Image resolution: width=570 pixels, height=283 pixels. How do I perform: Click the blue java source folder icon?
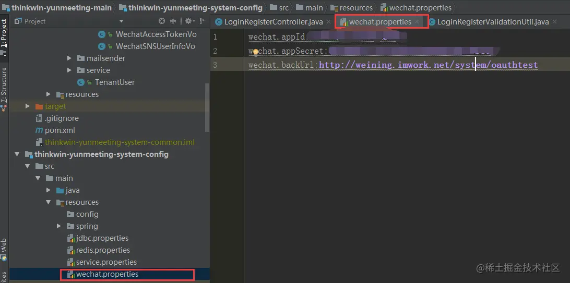coord(60,190)
